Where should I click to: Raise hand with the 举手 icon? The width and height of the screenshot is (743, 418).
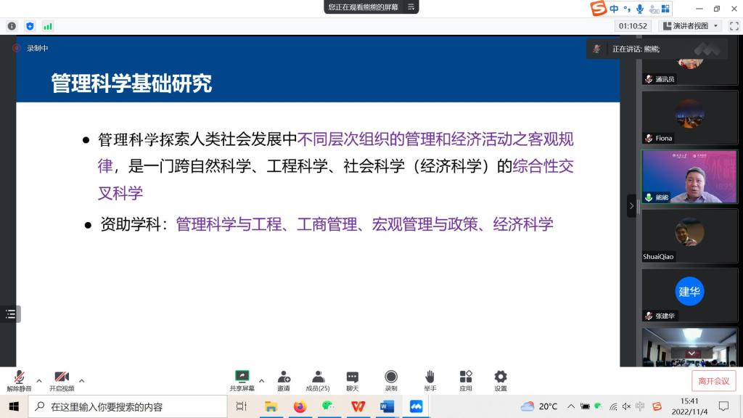[430, 377]
